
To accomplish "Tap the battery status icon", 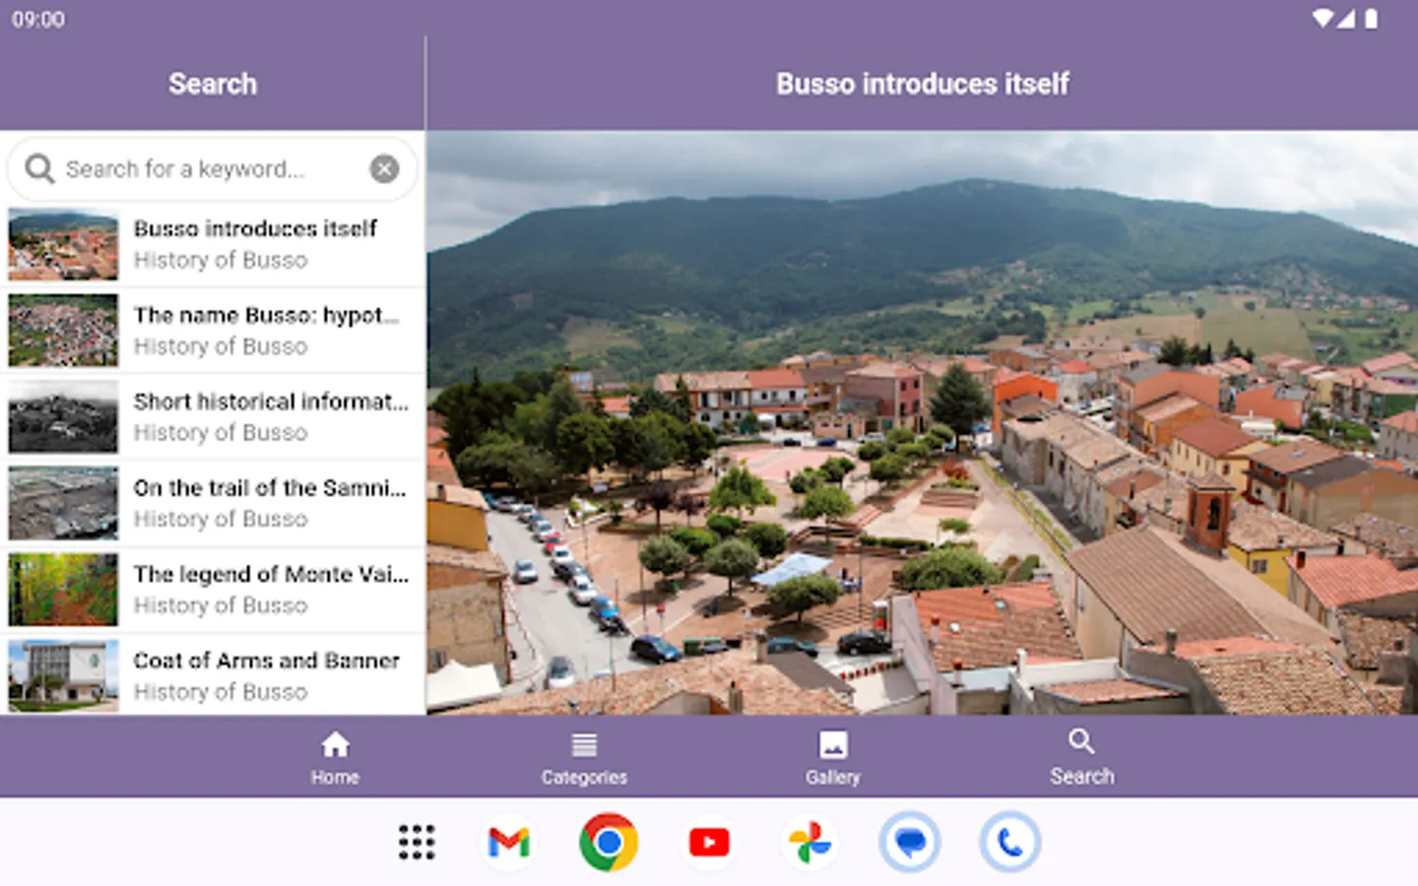I will [x=1371, y=19].
